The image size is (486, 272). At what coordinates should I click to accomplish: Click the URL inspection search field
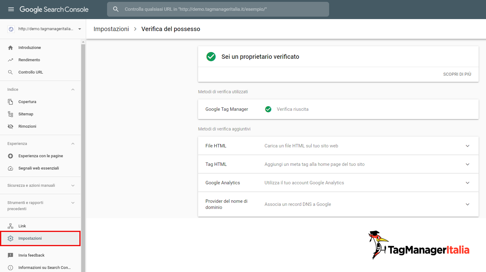click(218, 9)
